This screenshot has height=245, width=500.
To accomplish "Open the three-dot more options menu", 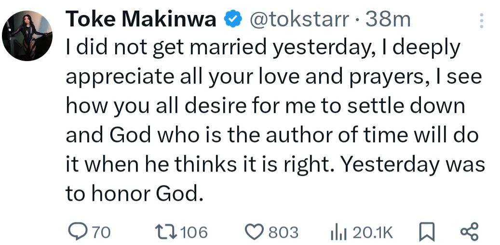I will click(480, 21).
